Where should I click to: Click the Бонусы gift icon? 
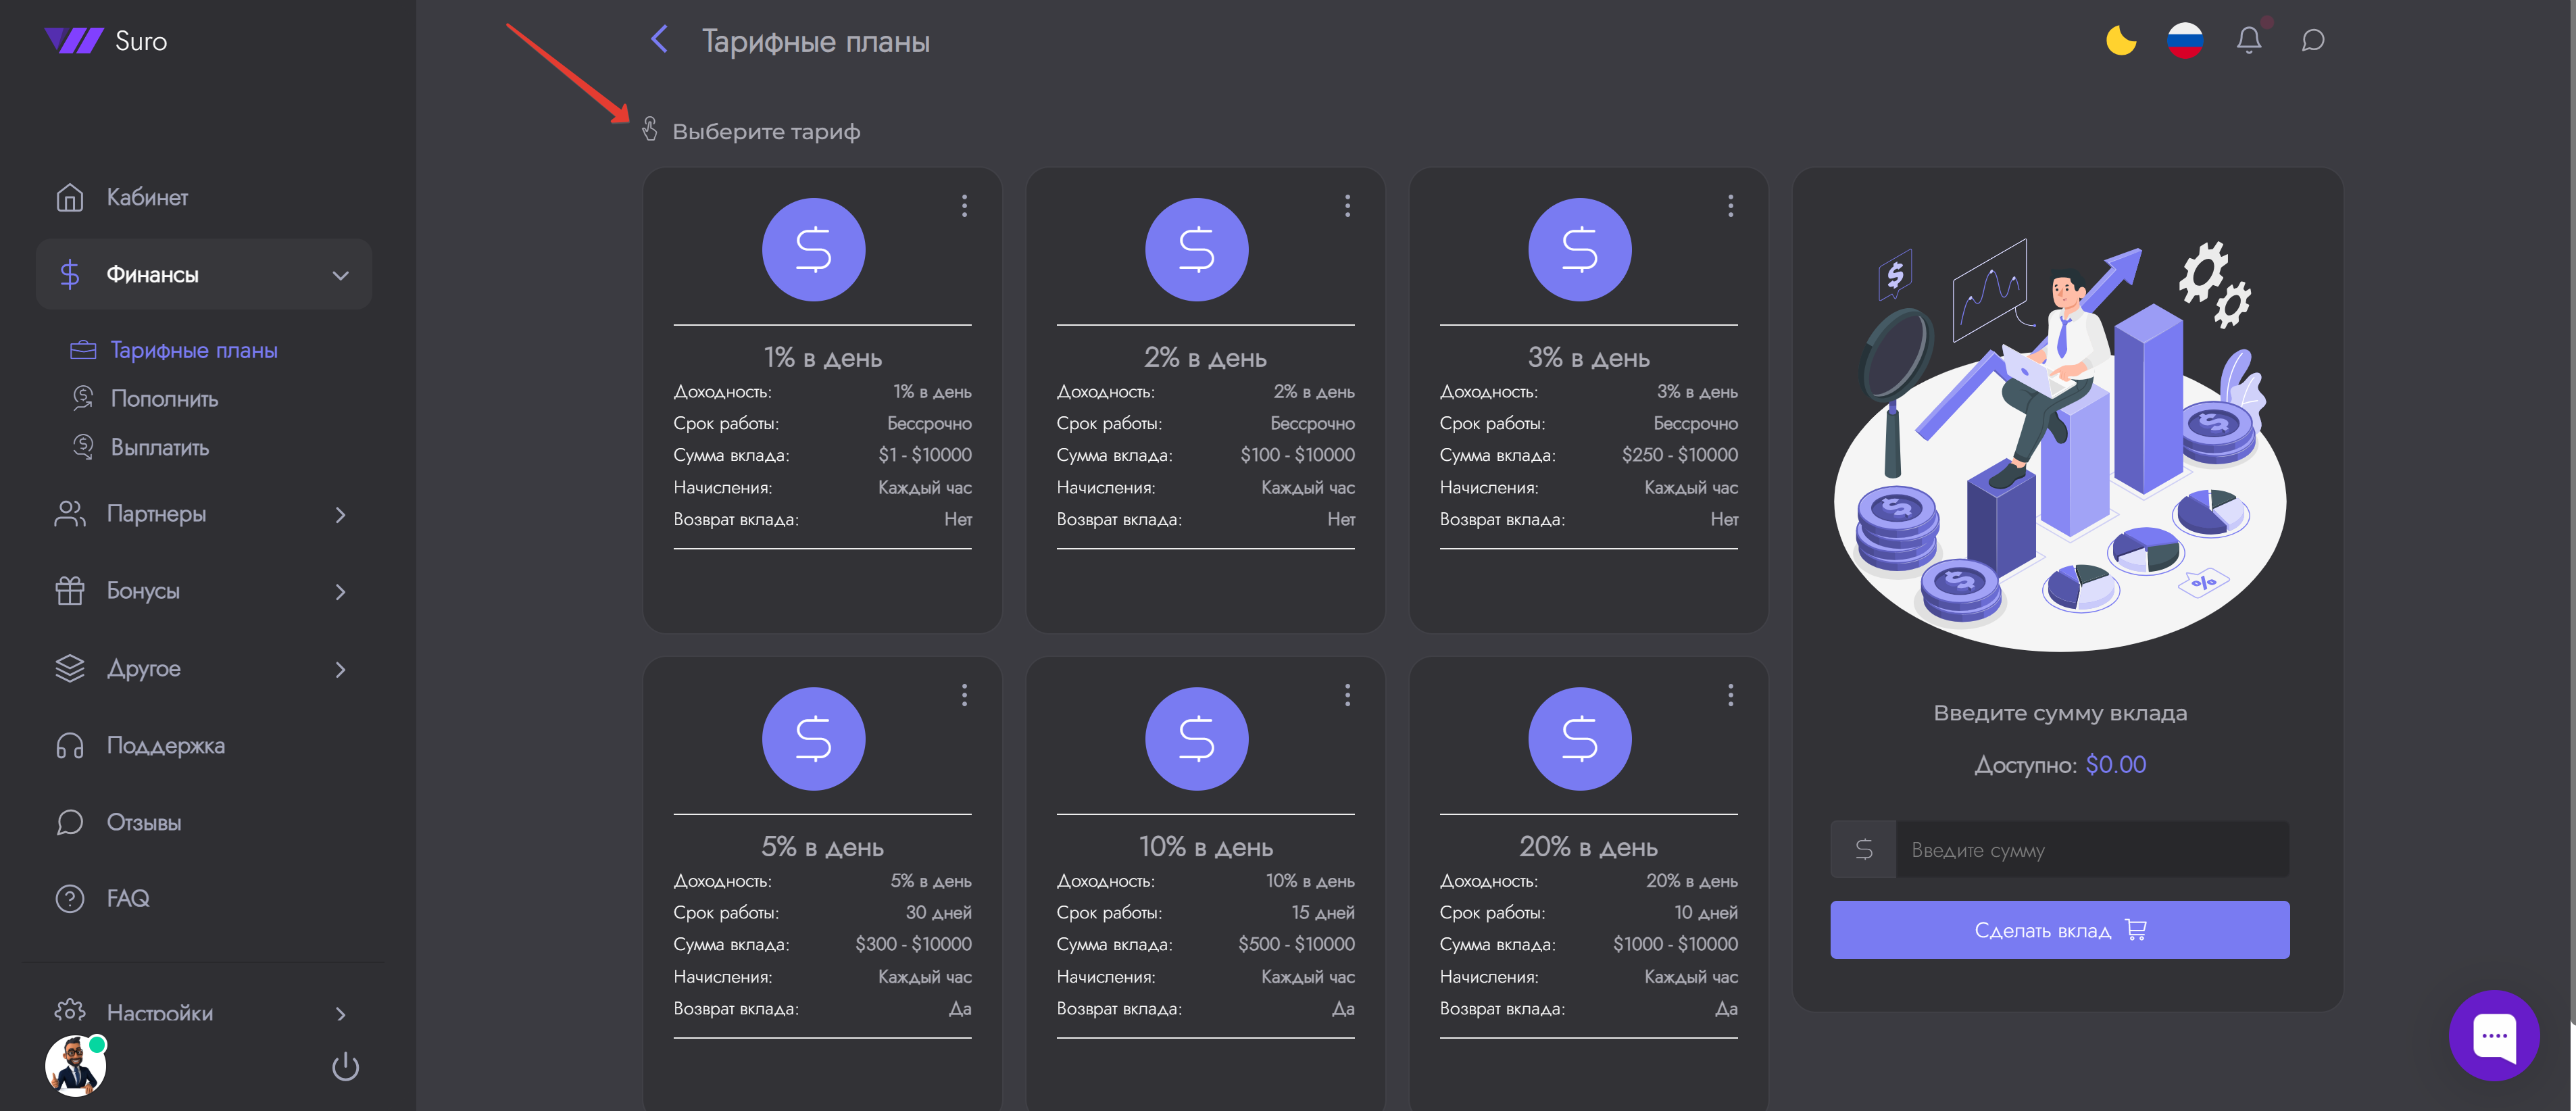pos(69,591)
